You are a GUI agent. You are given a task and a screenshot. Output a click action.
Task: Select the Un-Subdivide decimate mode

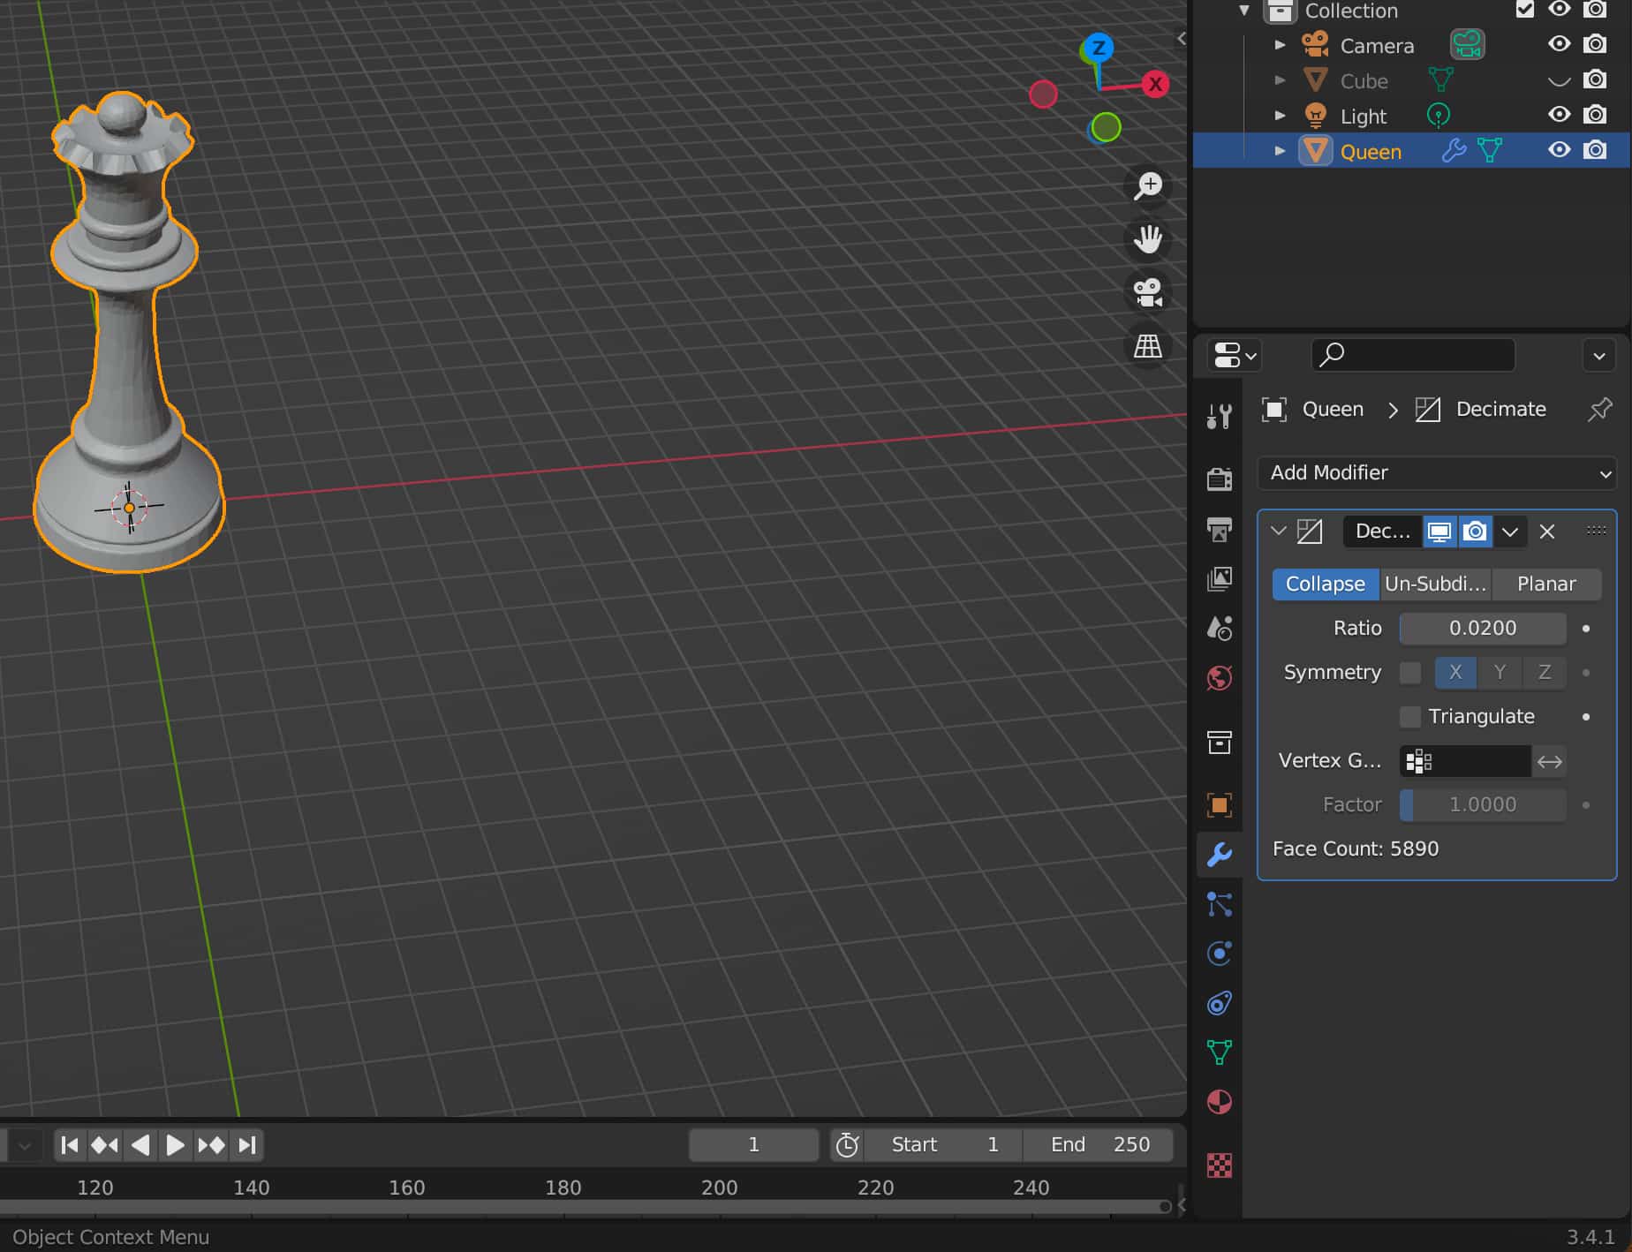(x=1435, y=585)
